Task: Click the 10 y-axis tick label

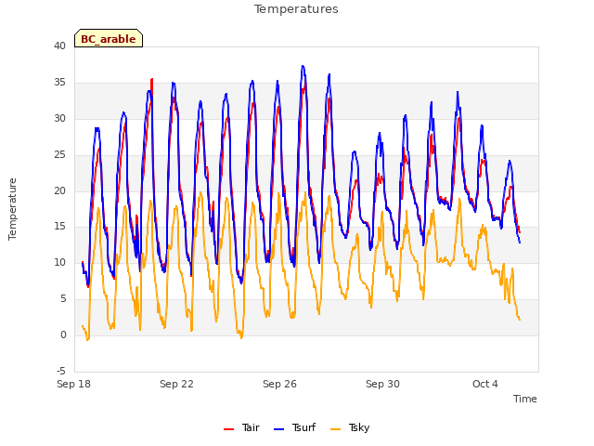Action: click(59, 262)
